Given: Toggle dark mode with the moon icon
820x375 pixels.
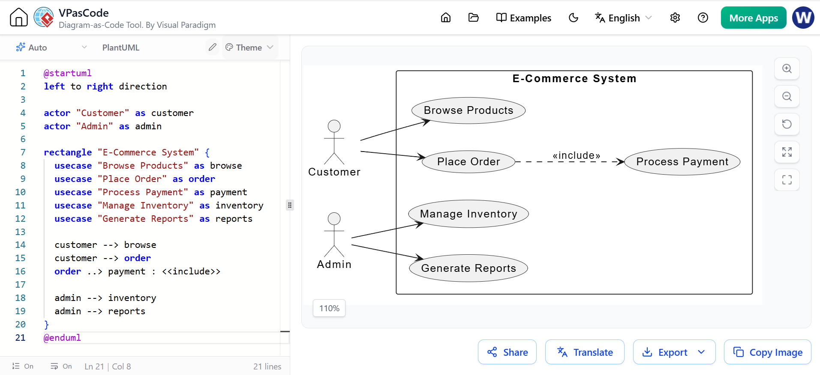Looking at the screenshot, I should tap(574, 18).
